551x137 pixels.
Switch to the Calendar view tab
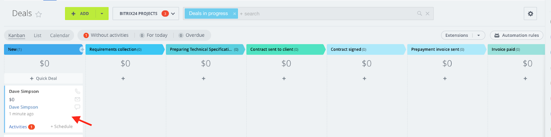click(x=60, y=35)
